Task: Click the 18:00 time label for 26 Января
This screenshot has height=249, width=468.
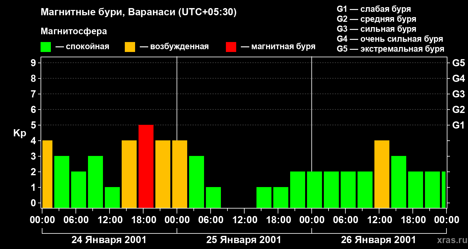Action: [x=413, y=220]
